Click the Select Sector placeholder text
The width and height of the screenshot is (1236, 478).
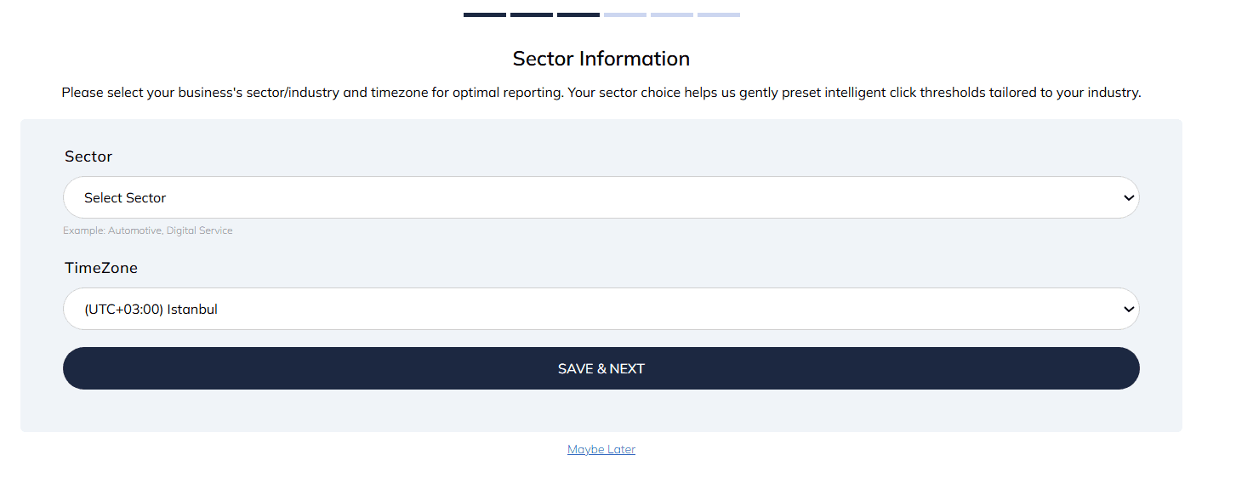pos(125,198)
